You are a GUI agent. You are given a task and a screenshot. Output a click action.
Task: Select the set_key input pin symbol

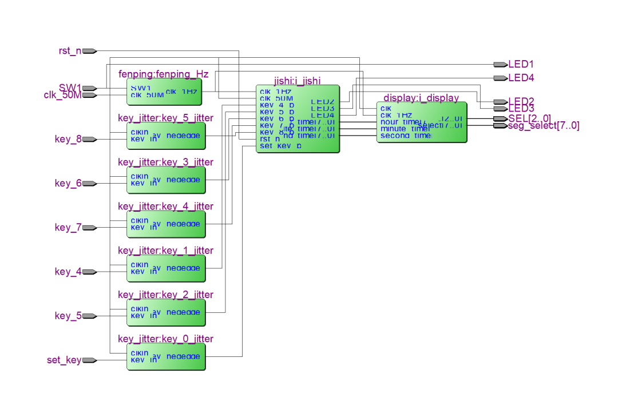click(89, 360)
